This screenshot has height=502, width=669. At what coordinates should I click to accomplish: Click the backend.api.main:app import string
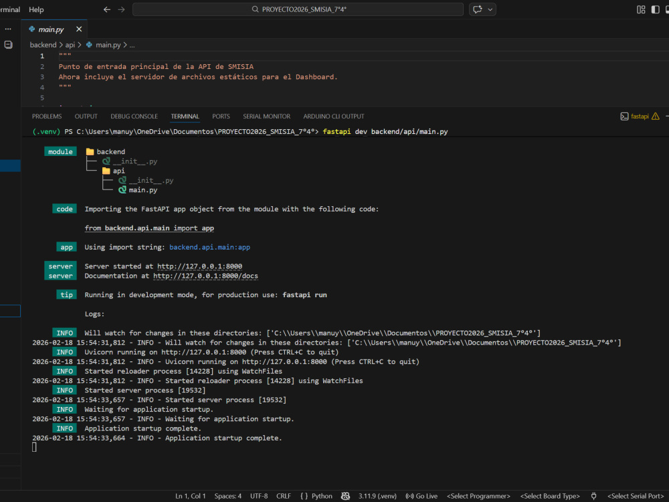pyautogui.click(x=209, y=247)
